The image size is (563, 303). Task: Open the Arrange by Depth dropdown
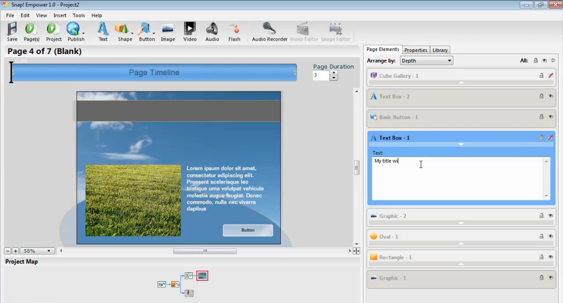tap(426, 60)
